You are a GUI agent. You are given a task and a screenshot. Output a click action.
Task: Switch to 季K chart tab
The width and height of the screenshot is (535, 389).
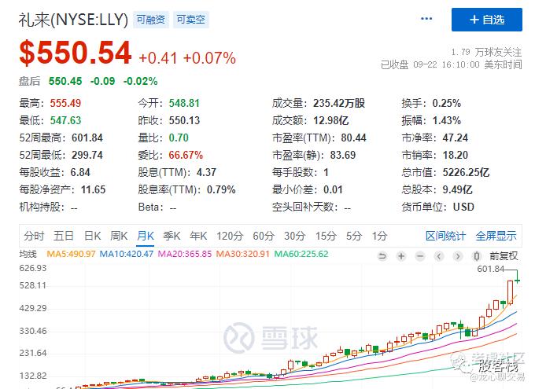coord(172,236)
